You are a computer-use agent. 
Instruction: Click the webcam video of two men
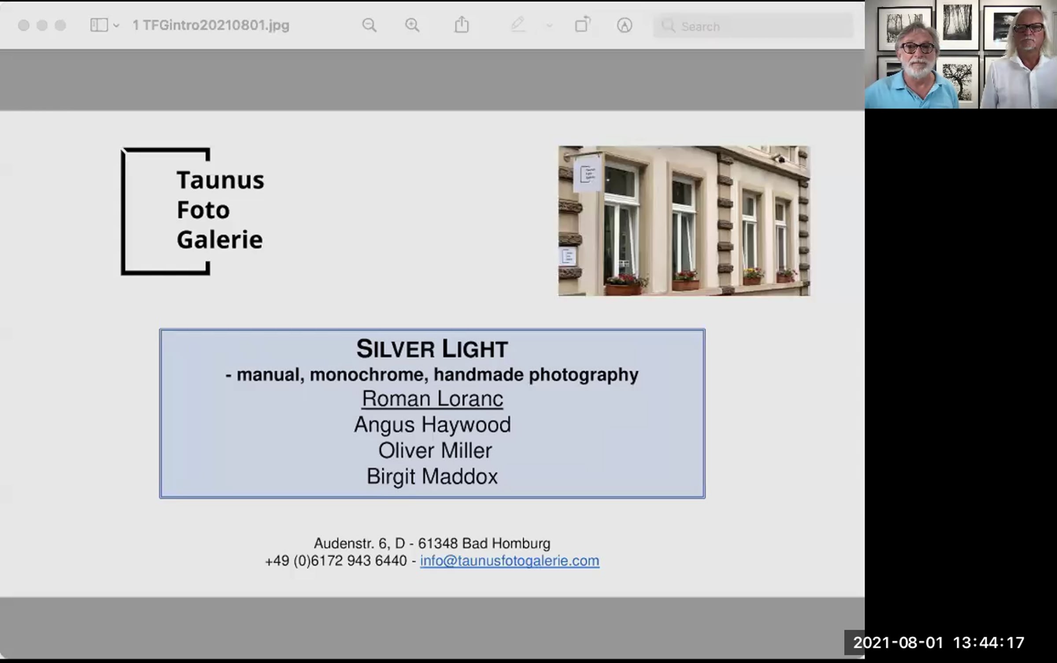961,54
